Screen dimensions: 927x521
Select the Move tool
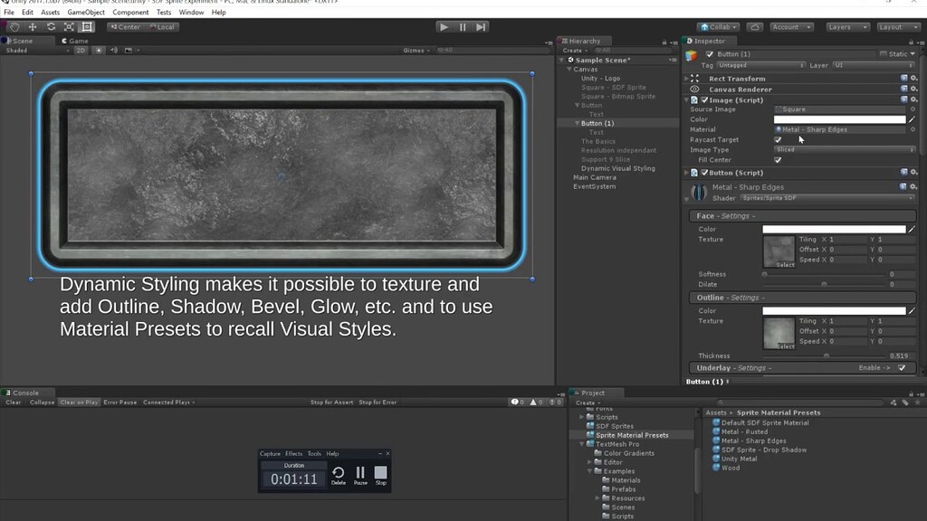coord(33,27)
